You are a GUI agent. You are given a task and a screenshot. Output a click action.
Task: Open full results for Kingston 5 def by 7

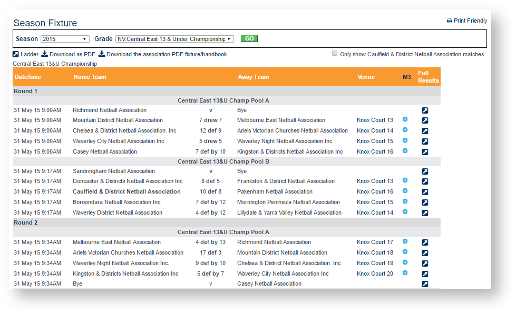(x=425, y=274)
